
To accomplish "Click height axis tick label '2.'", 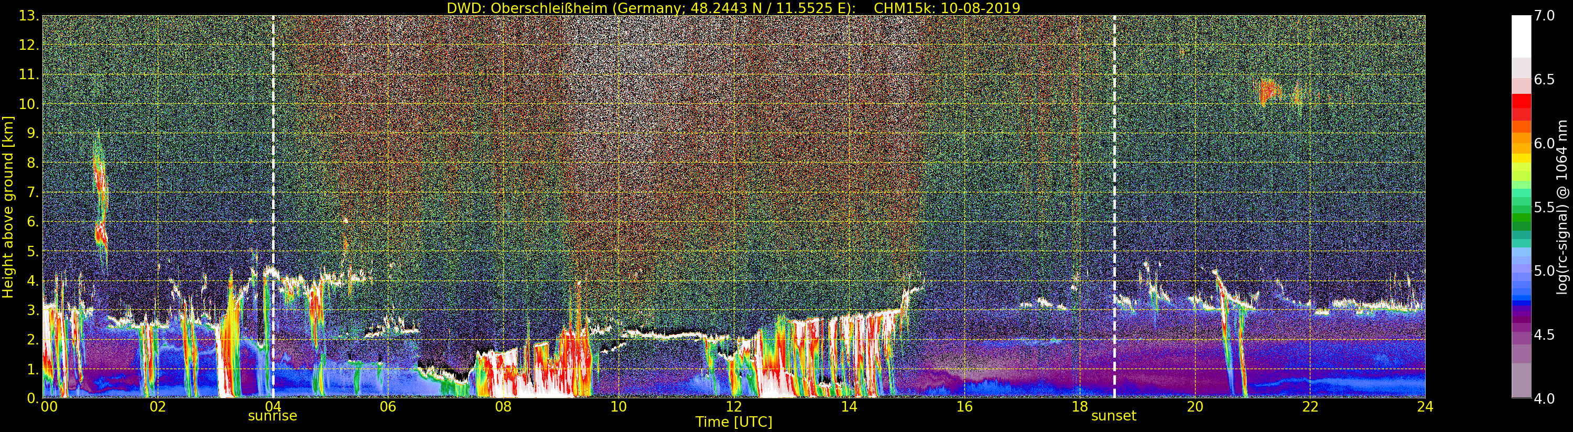I will (x=32, y=339).
